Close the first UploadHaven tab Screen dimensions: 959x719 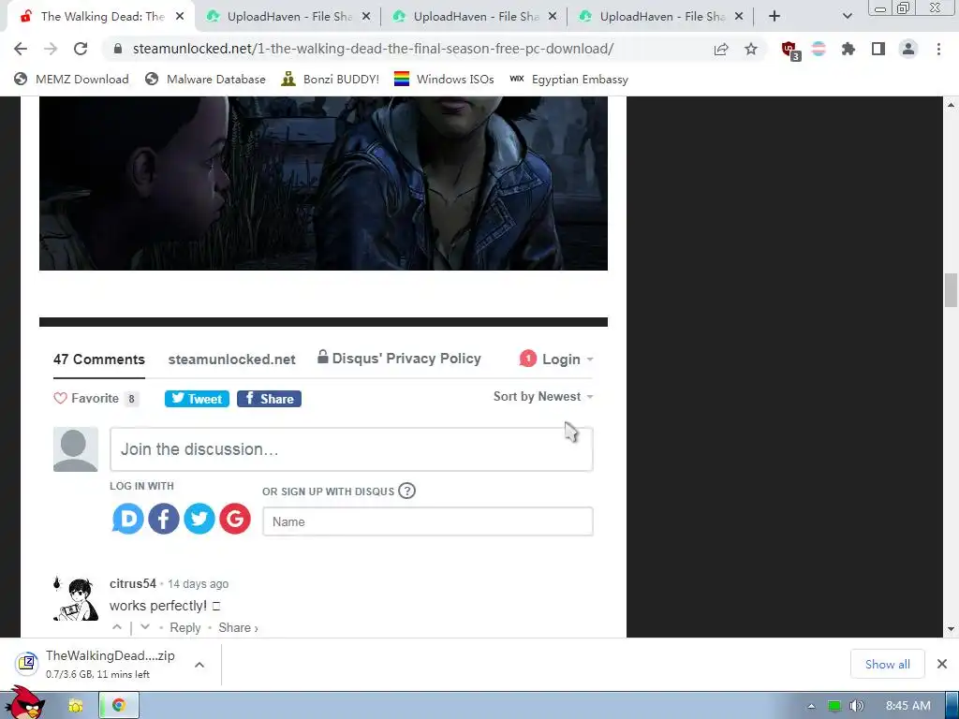click(x=366, y=17)
